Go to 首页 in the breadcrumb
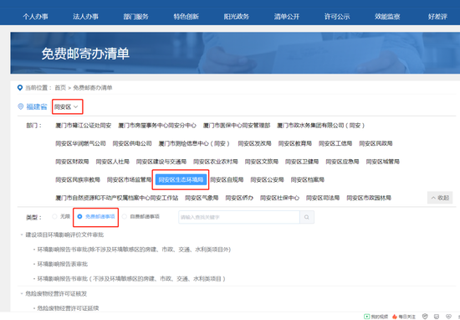Viewport: 460px width, 320px height. [x=60, y=88]
